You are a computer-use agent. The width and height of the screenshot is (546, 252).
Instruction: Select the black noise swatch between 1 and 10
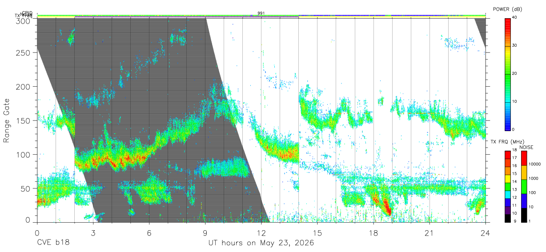[x=524, y=215]
